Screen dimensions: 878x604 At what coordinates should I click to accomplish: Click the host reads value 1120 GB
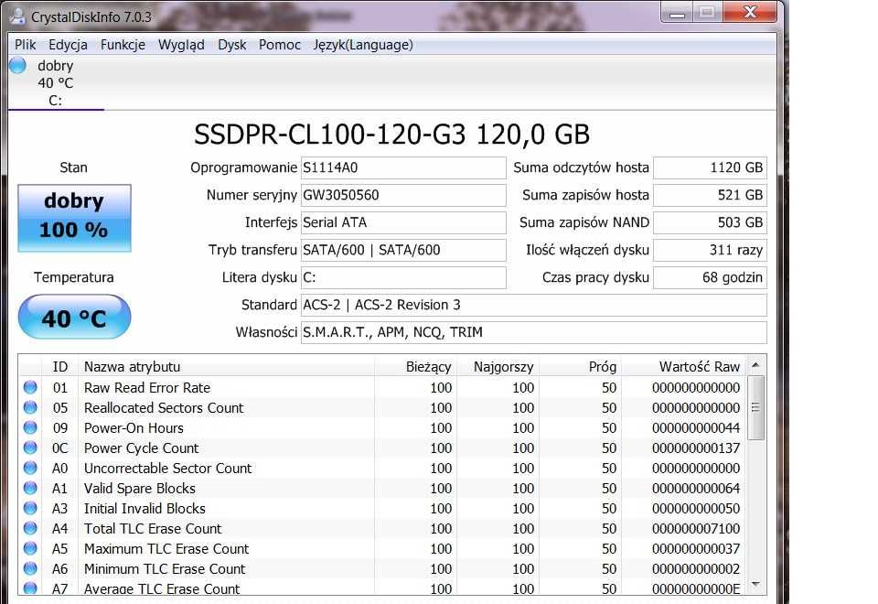(710, 167)
